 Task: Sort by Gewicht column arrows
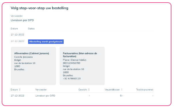coord(89,90)
